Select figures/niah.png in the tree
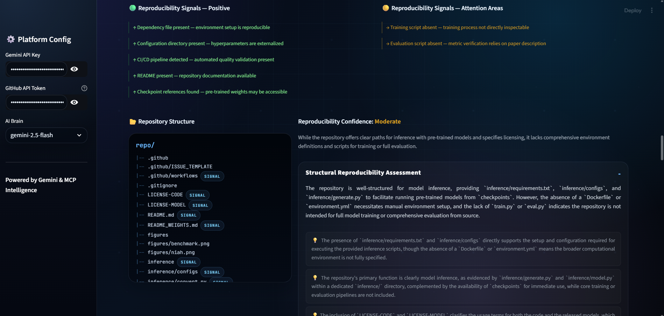 click(171, 252)
